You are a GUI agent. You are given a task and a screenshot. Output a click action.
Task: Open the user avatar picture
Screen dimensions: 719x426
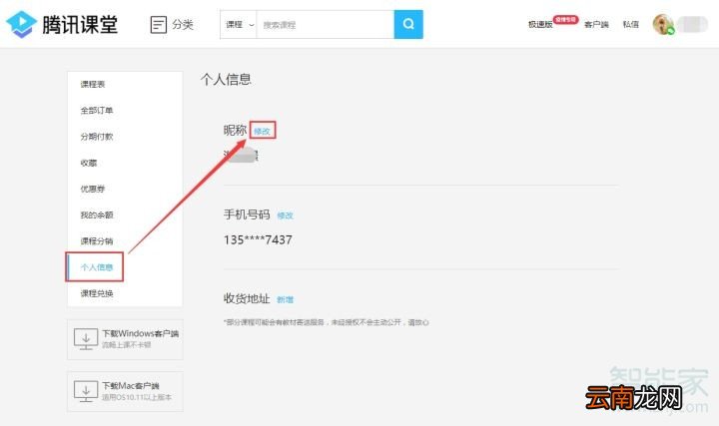tap(663, 24)
